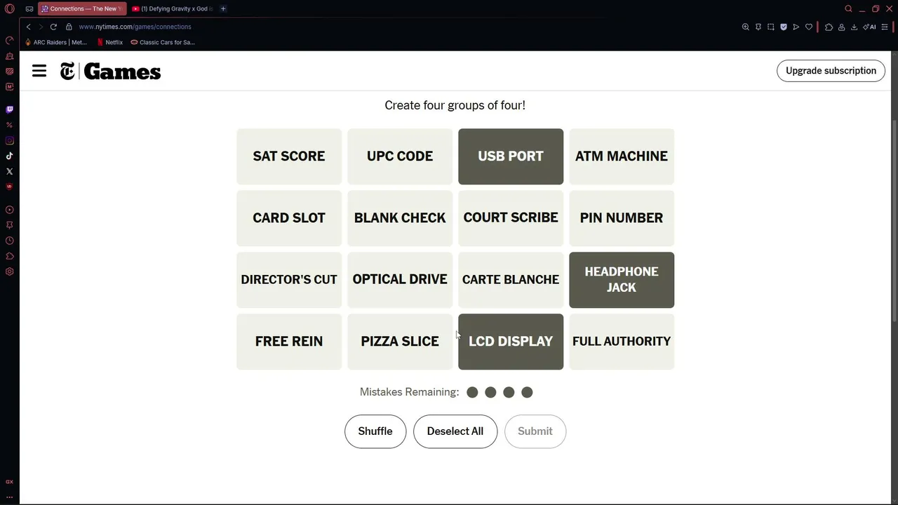Open the downloads icon in toolbar
The image size is (898, 505).
tap(854, 27)
